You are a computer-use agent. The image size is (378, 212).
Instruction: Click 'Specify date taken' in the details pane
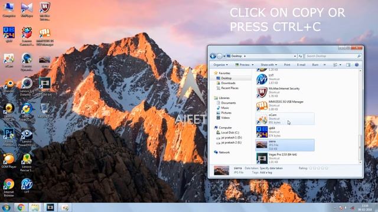271,168
